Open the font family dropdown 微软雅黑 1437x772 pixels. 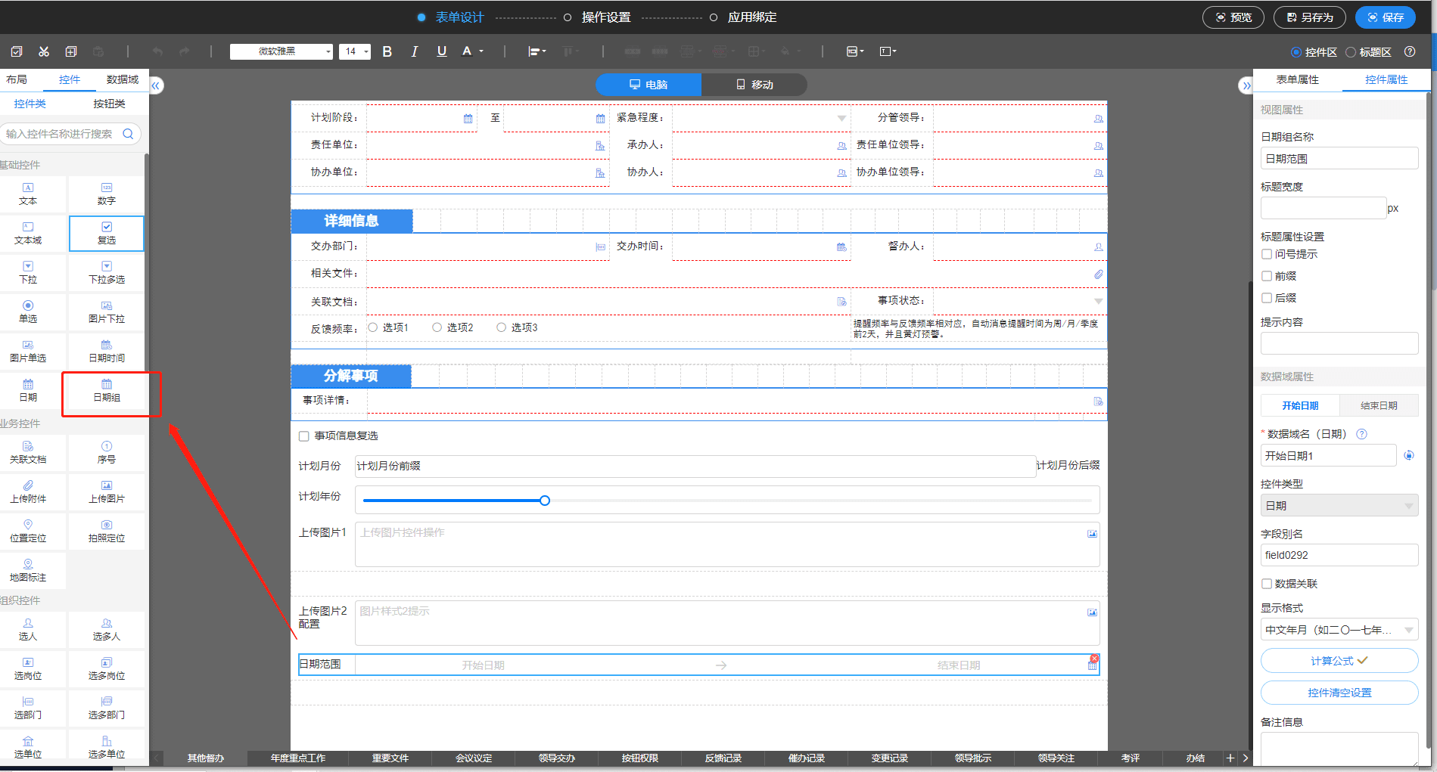click(281, 51)
